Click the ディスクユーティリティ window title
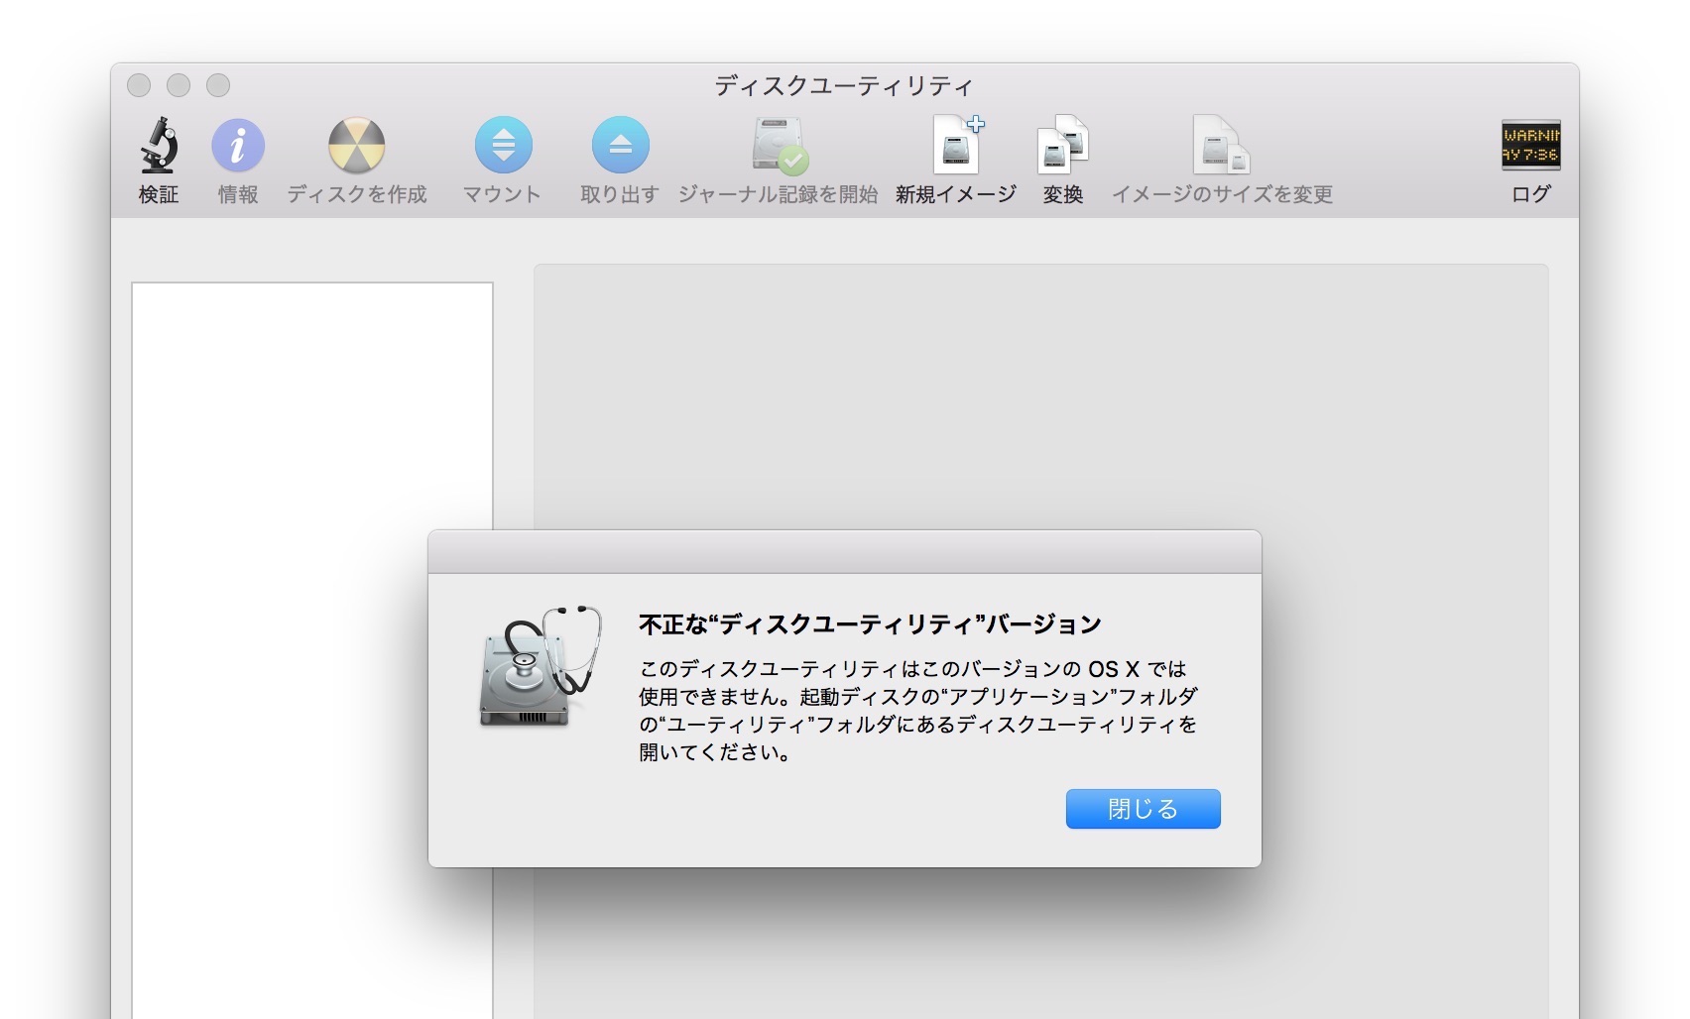 tap(844, 86)
